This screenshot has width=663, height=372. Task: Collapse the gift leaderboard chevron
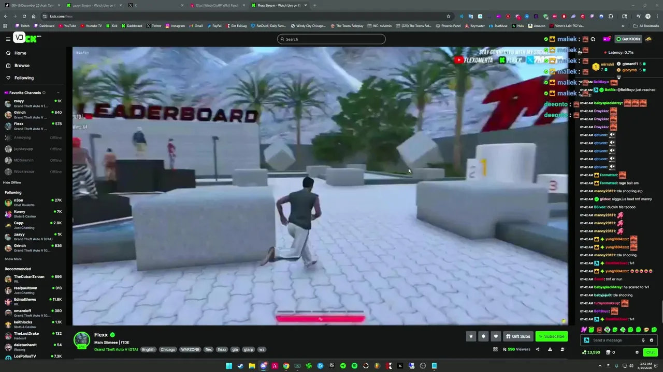618,78
